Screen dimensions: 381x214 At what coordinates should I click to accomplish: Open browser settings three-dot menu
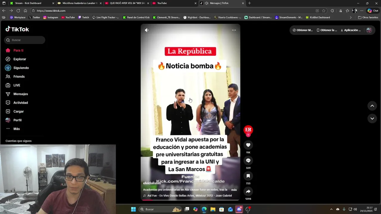(x=362, y=11)
